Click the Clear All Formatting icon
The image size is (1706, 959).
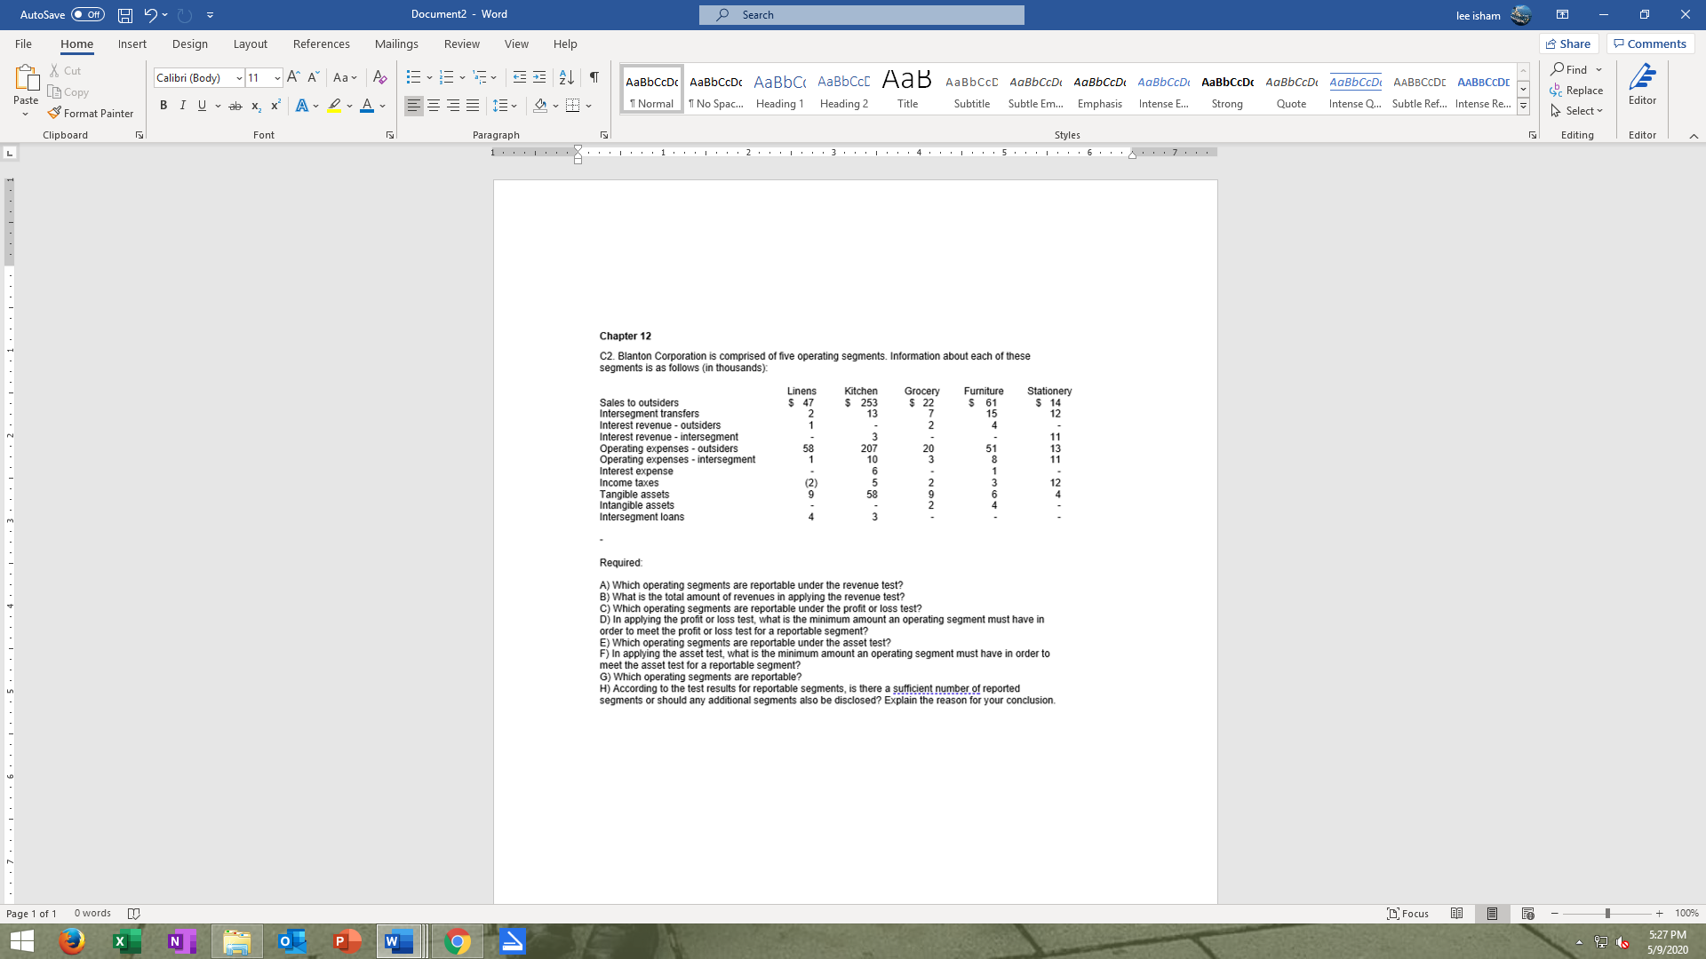click(x=379, y=77)
